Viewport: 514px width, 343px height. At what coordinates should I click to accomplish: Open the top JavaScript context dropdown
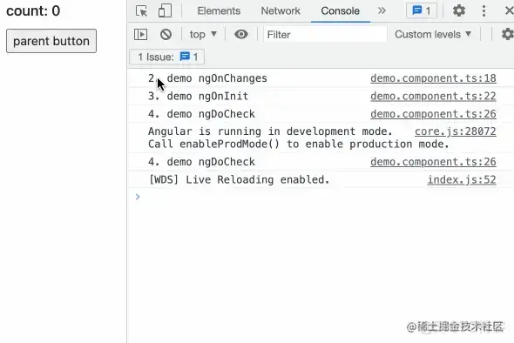coord(203,35)
